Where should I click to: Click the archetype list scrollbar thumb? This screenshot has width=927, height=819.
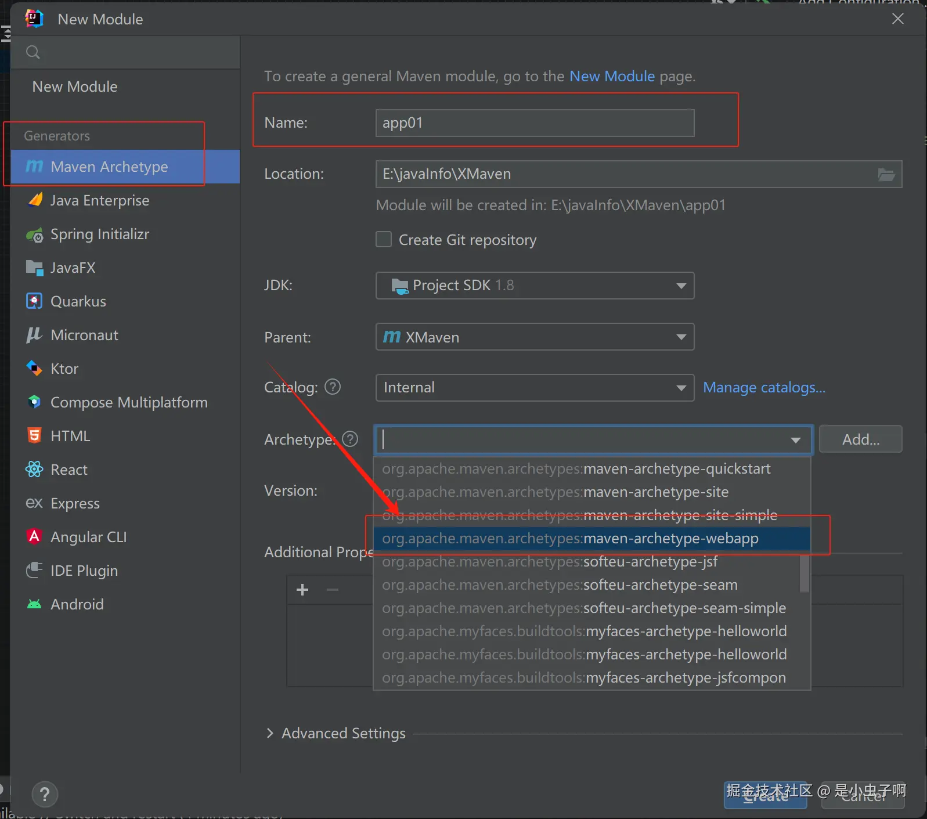click(x=805, y=573)
